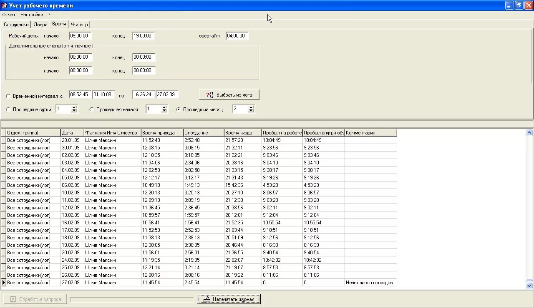The height and width of the screenshot is (308, 534).
Task: Open the Настройки menu
Action: [32, 15]
